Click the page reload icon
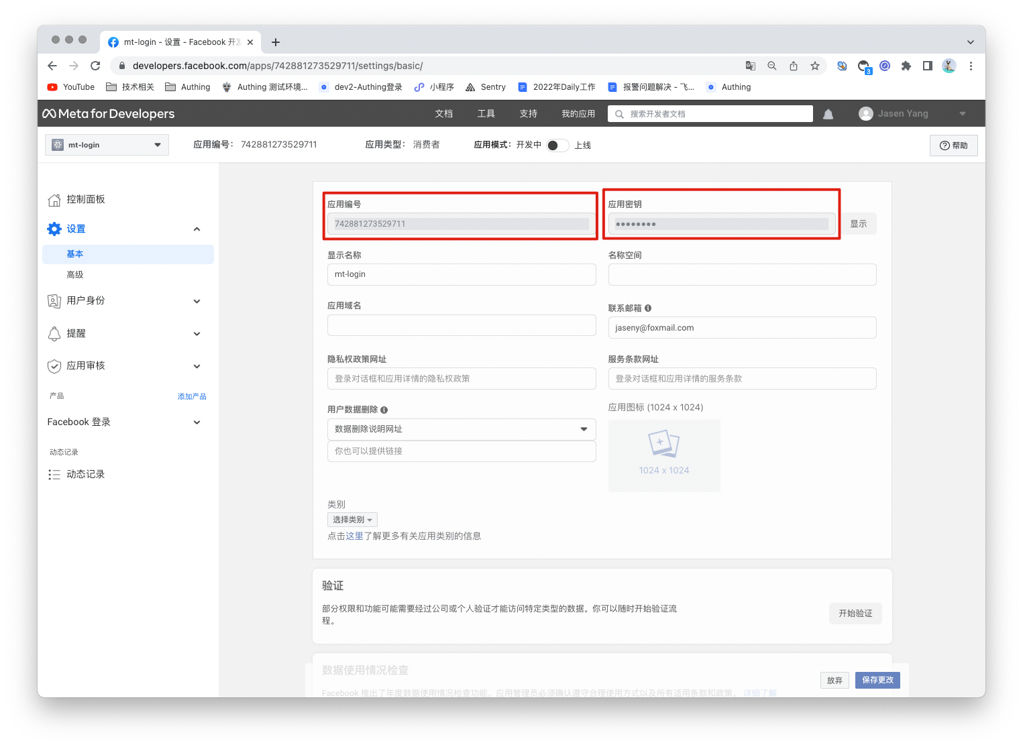 click(x=95, y=66)
